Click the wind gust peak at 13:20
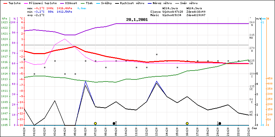Image resolution: width=275 pixels, height=137 pixels. pos(157,82)
